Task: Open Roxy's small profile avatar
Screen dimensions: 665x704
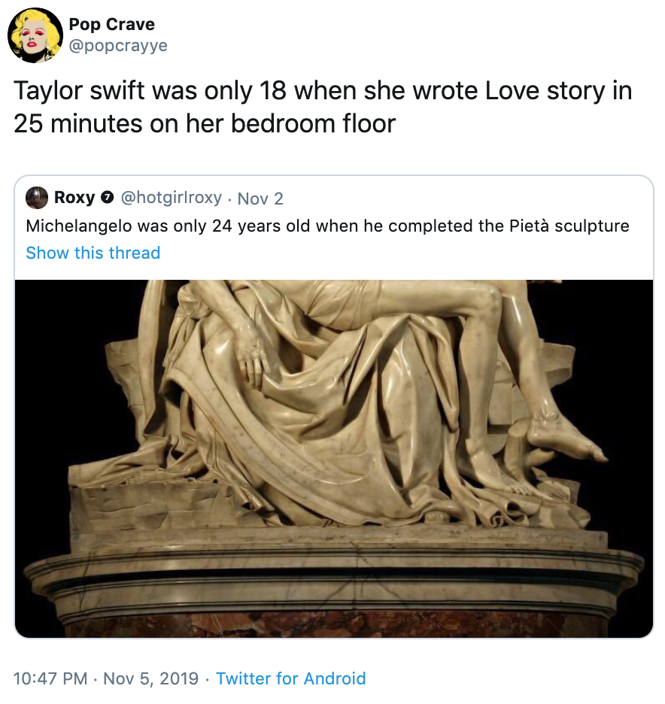Action: coord(37,198)
